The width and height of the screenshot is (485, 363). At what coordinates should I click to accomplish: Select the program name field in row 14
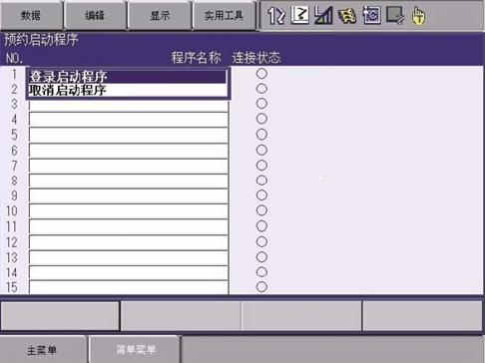coord(129,272)
